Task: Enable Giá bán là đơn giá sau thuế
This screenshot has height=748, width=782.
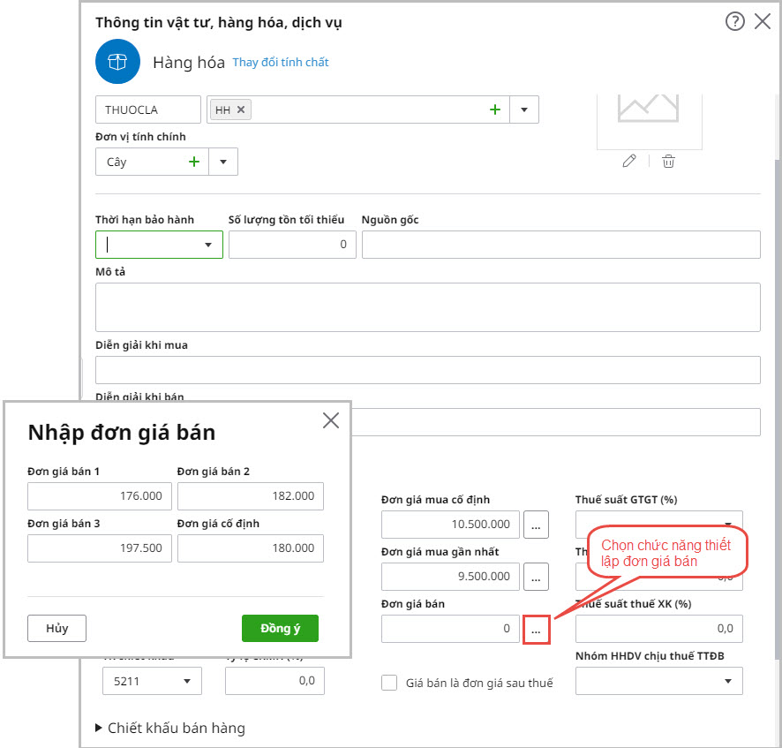Action: coord(389,683)
